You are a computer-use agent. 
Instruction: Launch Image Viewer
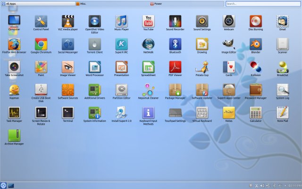68,67
